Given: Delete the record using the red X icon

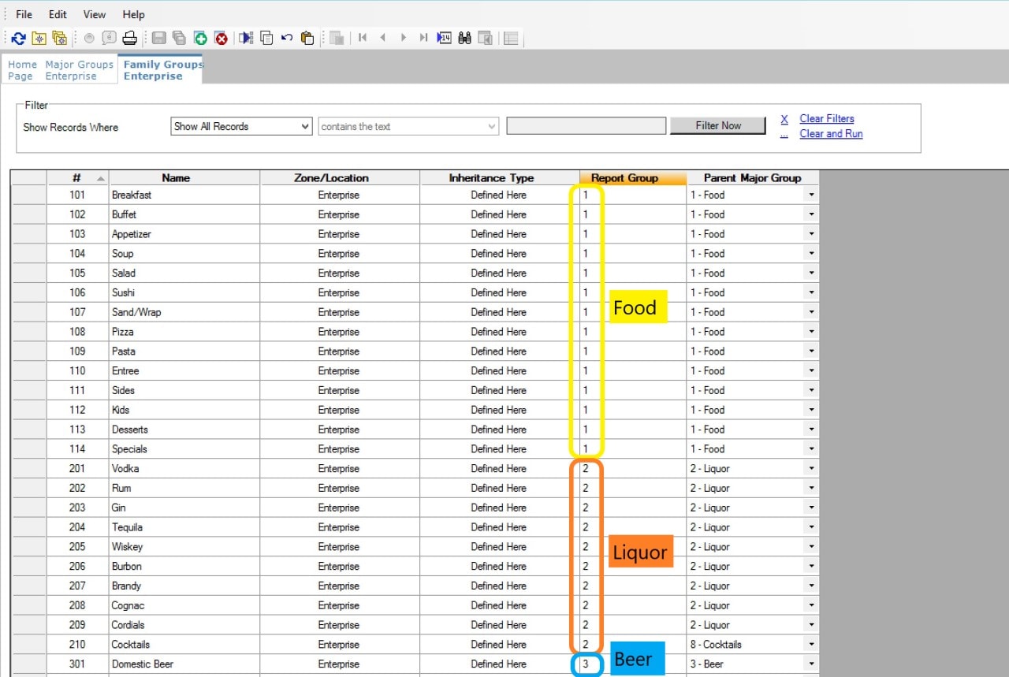Looking at the screenshot, I should (222, 38).
